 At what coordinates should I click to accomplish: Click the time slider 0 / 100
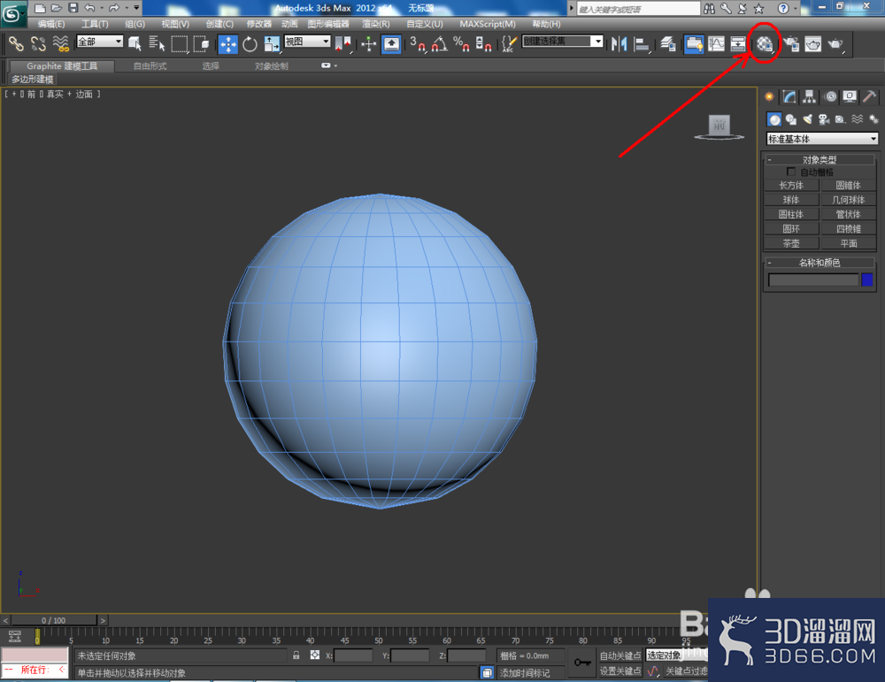(x=54, y=620)
